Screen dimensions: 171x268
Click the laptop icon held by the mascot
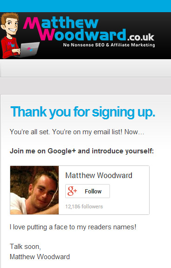coord(29,49)
